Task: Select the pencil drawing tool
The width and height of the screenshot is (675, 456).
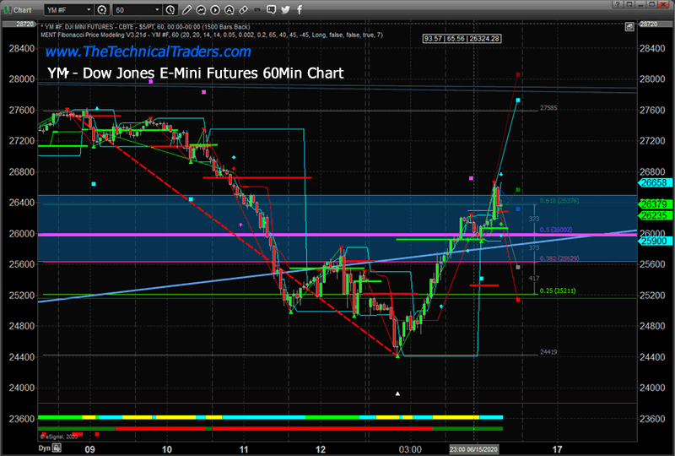Action: [186, 9]
